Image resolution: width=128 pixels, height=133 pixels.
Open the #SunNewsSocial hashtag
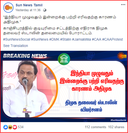coord(17,39)
